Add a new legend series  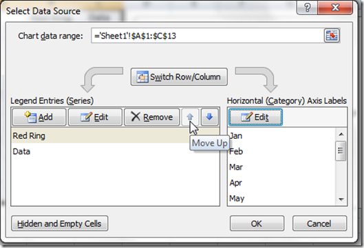(x=39, y=117)
